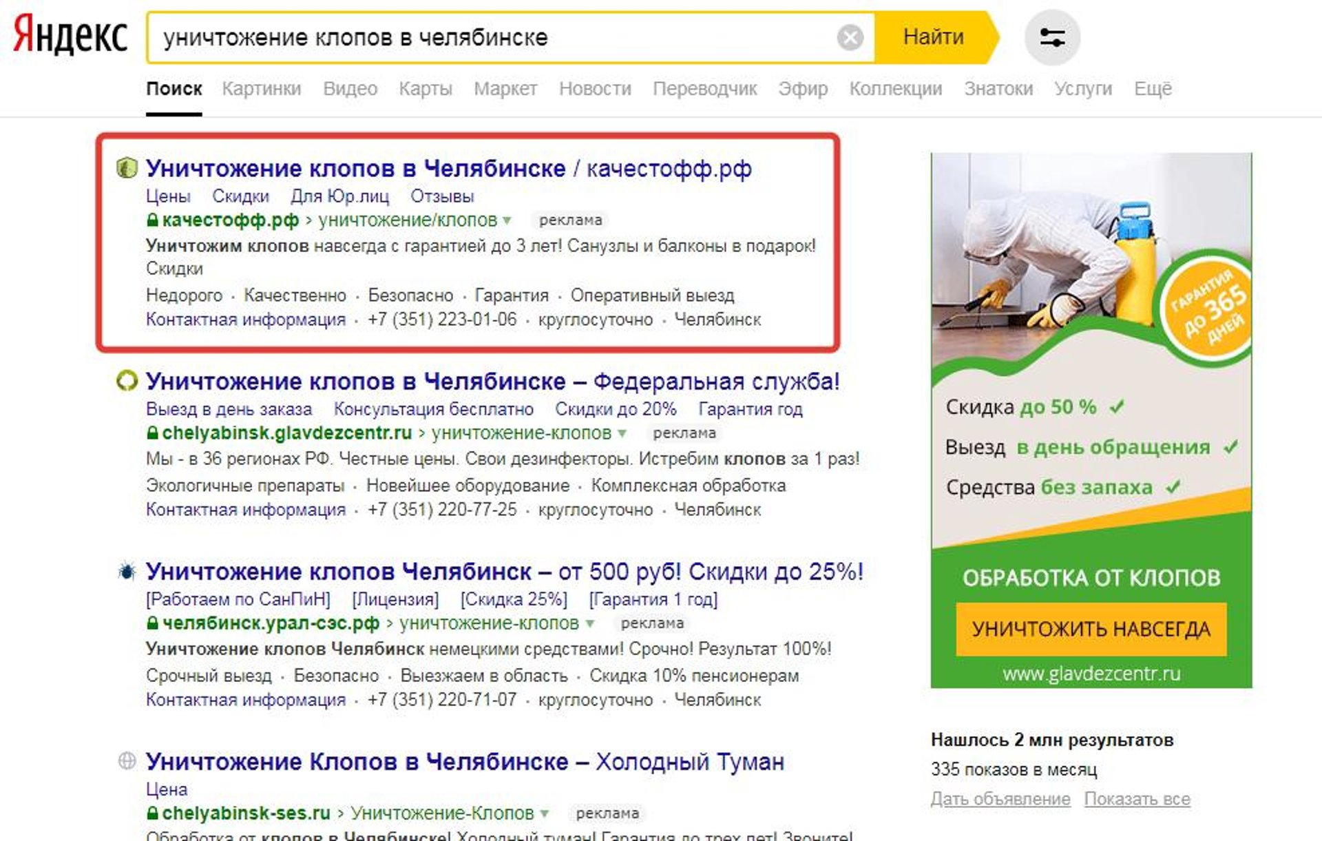The image size is (1322, 841).
Task: Open the Отзывы sitelink
Action: 442,196
